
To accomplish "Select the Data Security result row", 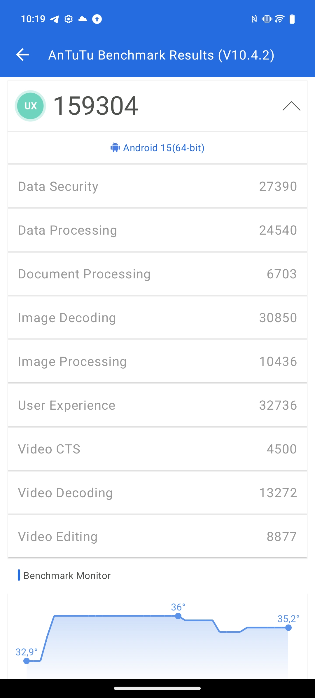I will 157,186.
